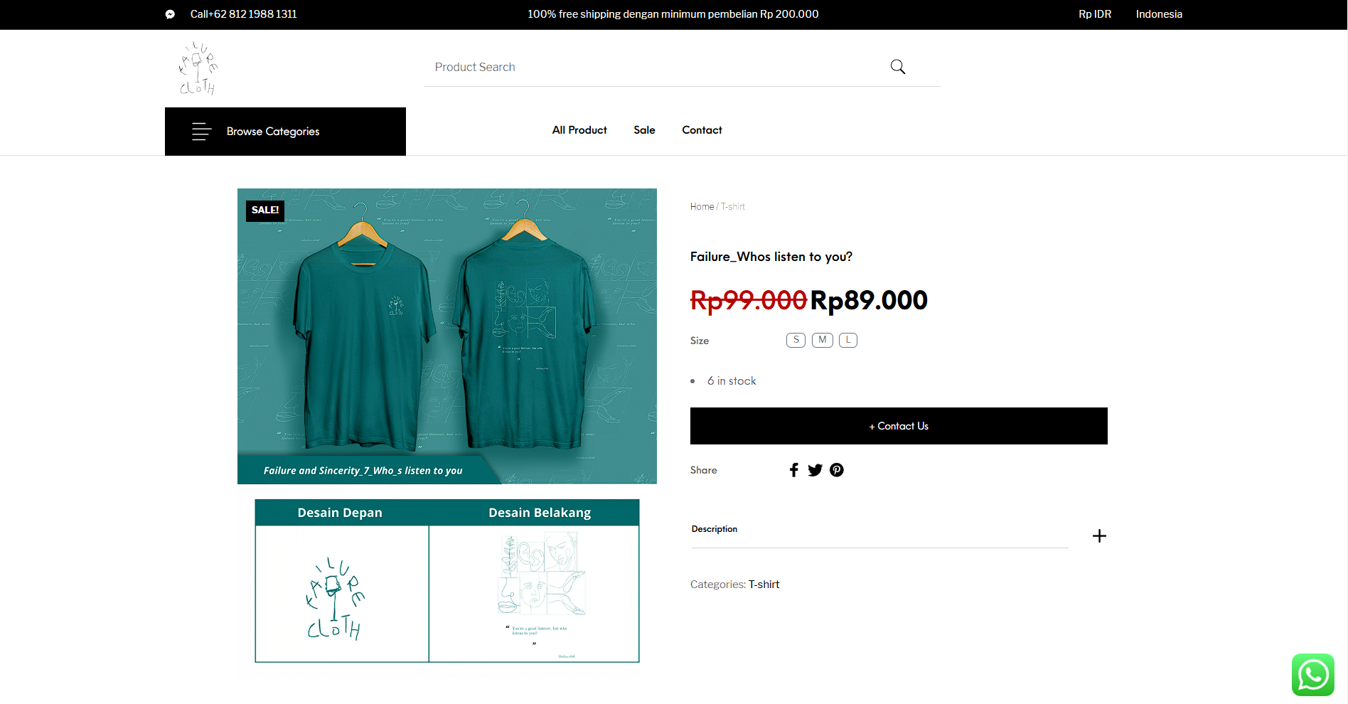The image size is (1348, 704).
Task: Open the Rp IDR currency selector
Action: pyautogui.click(x=1094, y=14)
